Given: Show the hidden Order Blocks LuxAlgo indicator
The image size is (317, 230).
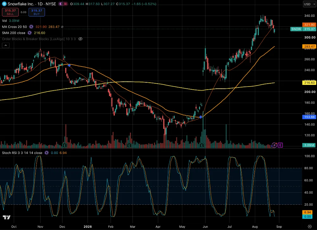Looking at the screenshot, I should tap(80, 39).
